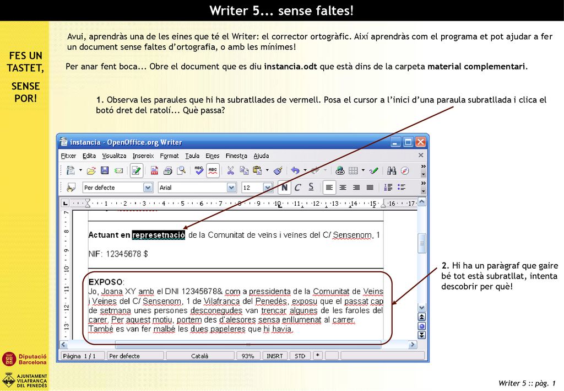The height and width of the screenshot is (391, 564).
Task: Insert a Hyperlink with globe icon
Action: click(339, 170)
